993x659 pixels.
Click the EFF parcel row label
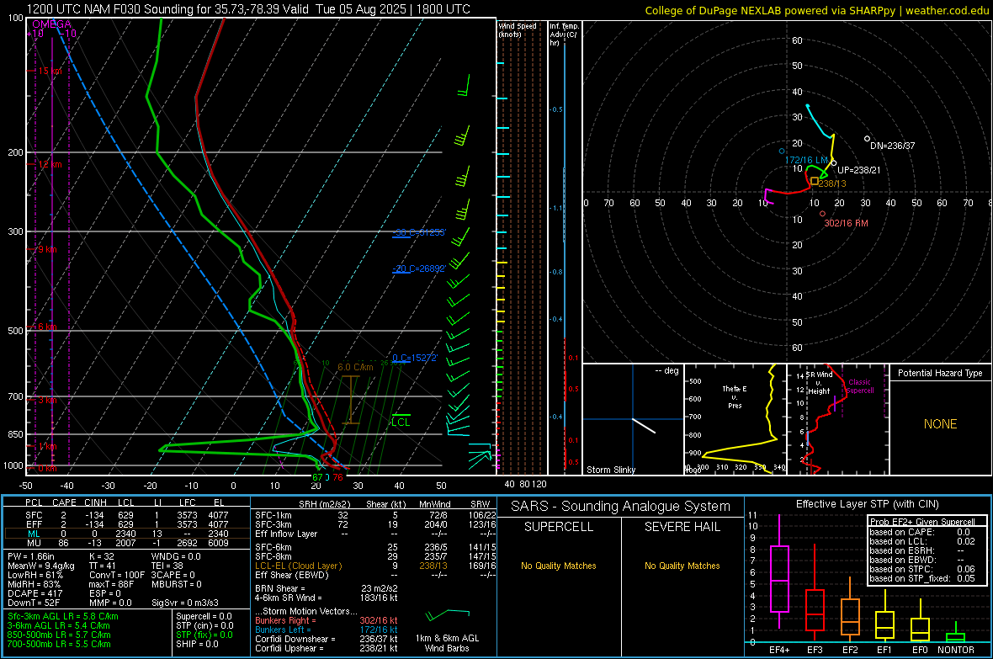click(34, 524)
